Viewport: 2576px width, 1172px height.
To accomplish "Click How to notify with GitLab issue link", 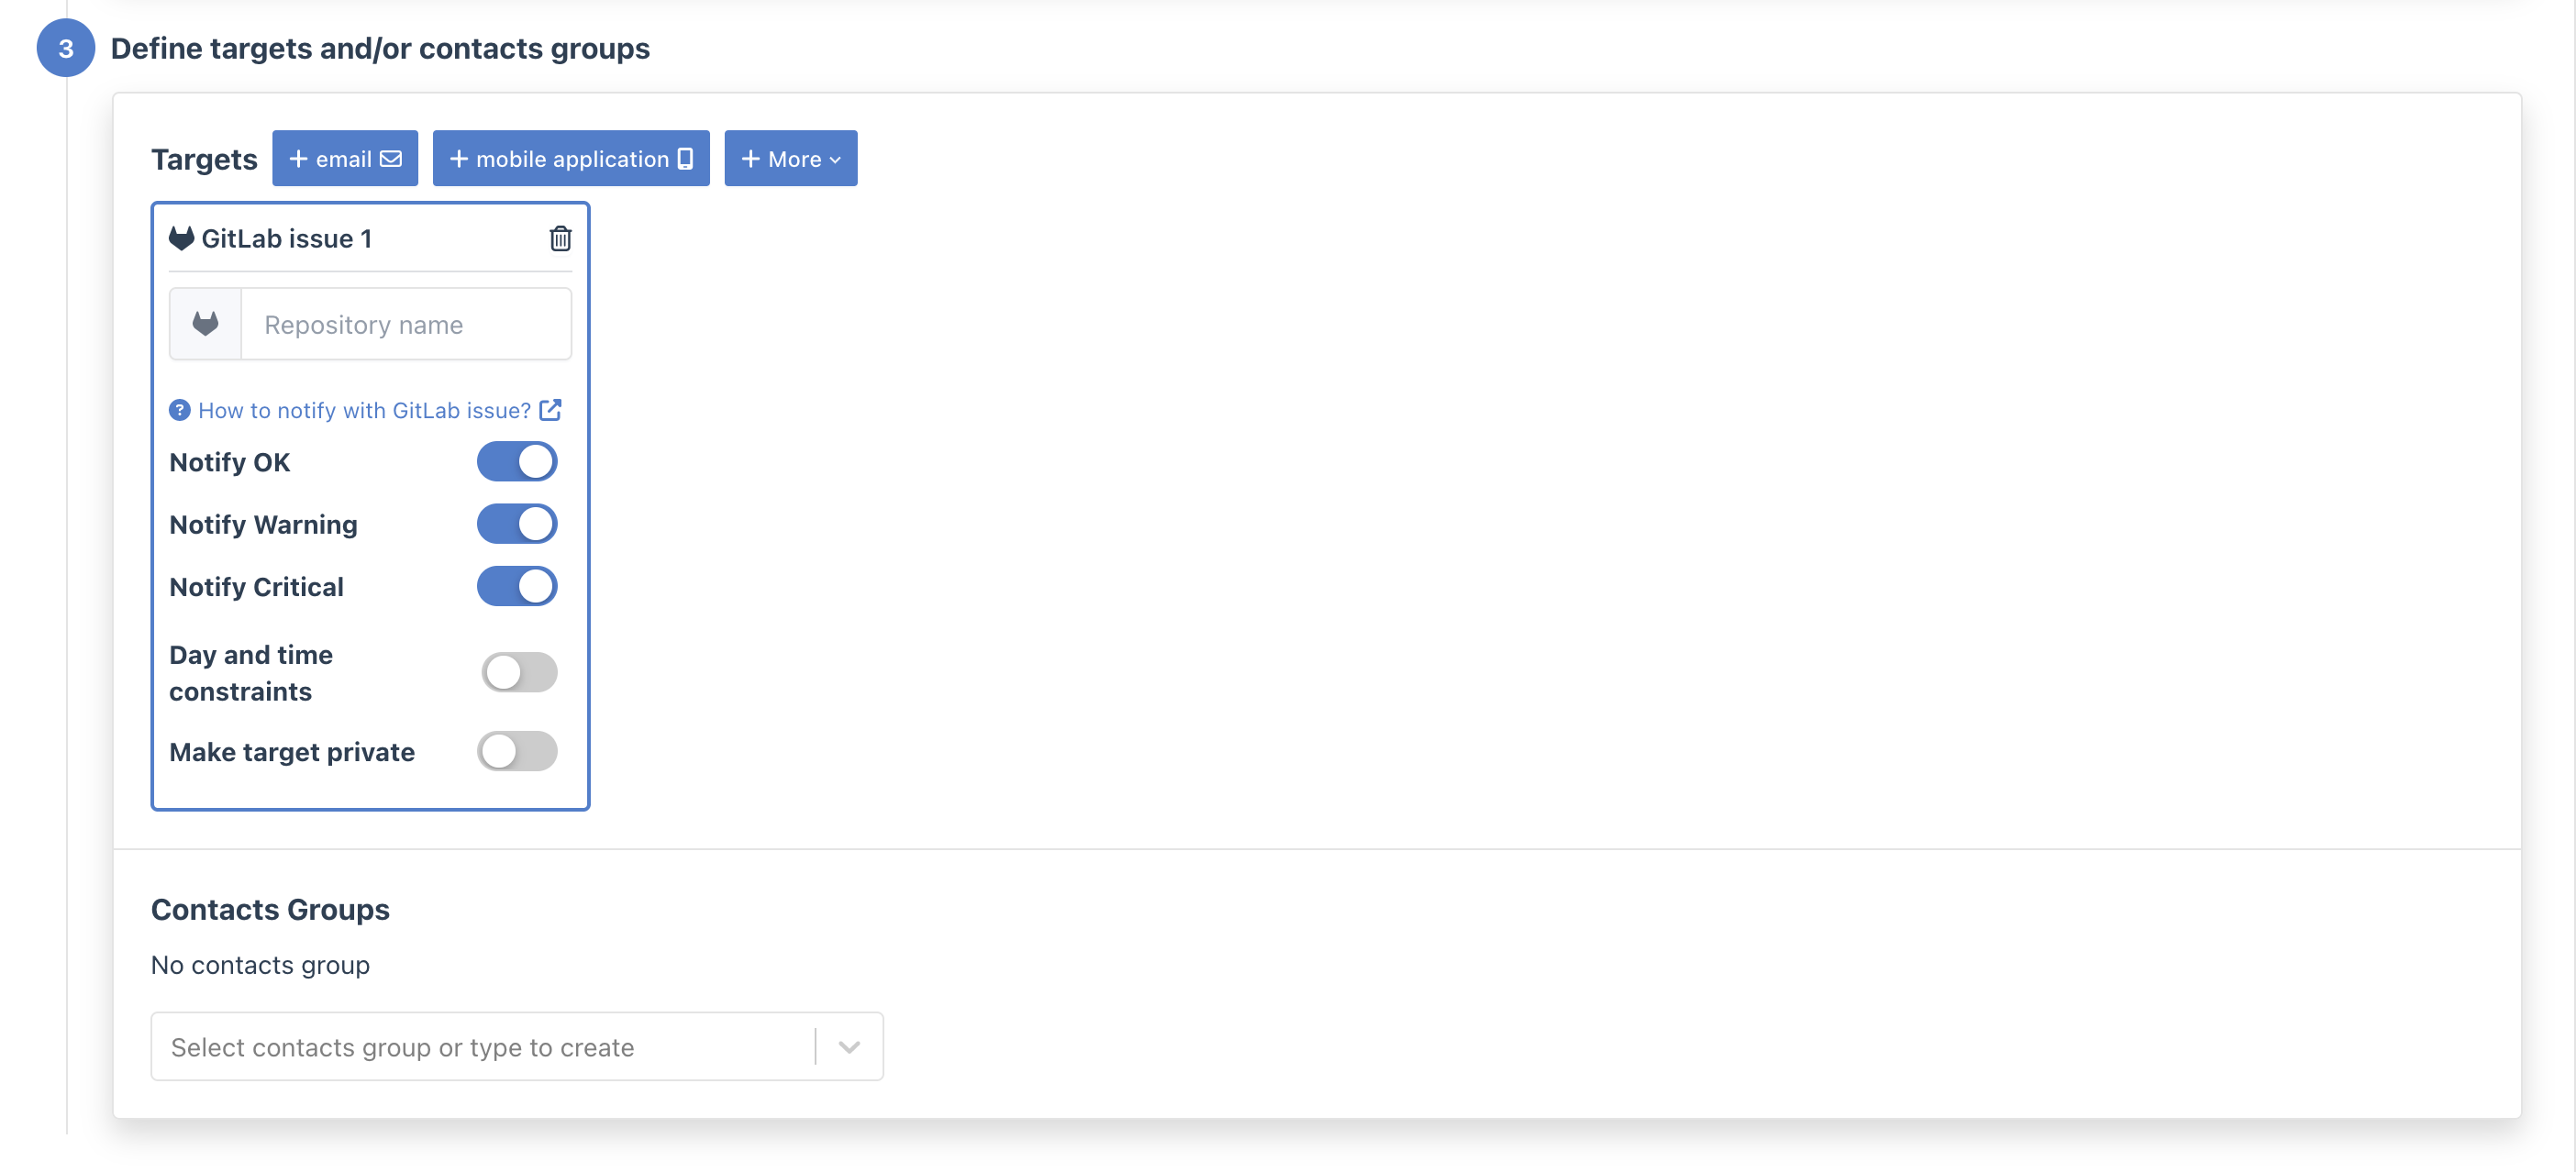I will point(365,410).
